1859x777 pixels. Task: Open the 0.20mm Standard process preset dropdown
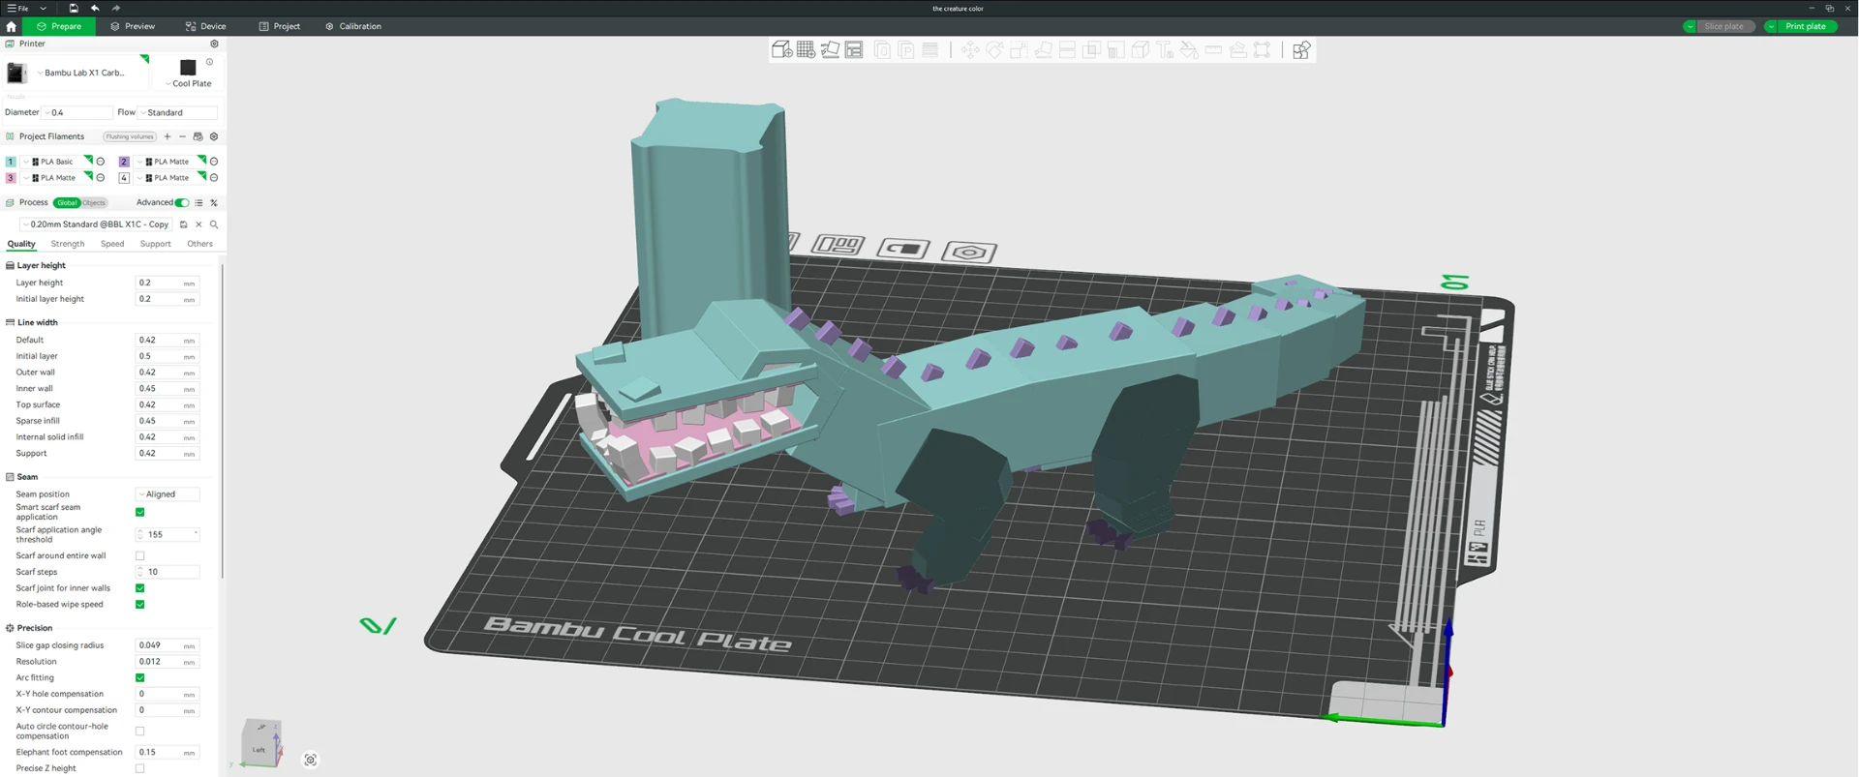click(98, 224)
